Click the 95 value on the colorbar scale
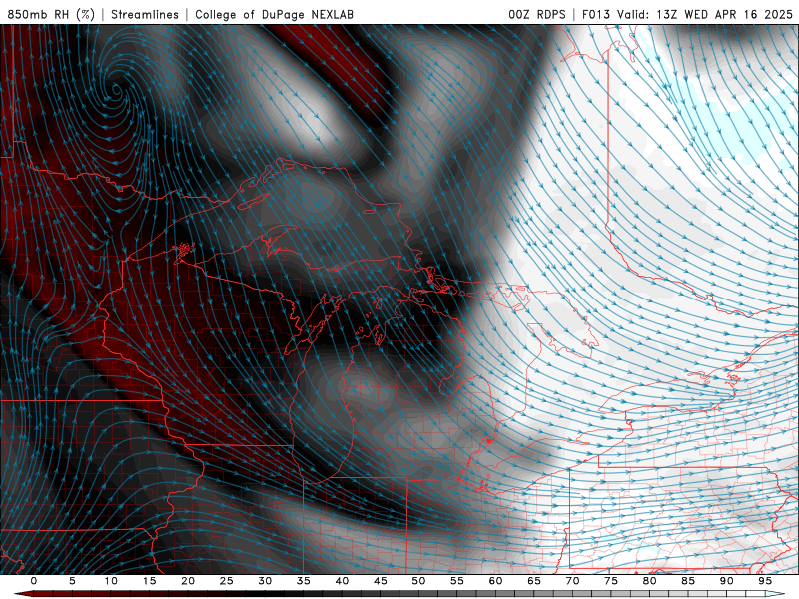Viewport: 799px width, 599px height. (765, 581)
